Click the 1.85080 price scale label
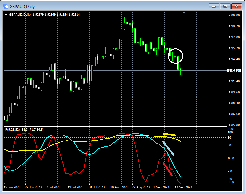246x194 pixels. point(234,125)
